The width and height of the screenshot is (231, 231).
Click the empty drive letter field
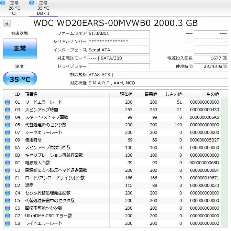pos(119,67)
